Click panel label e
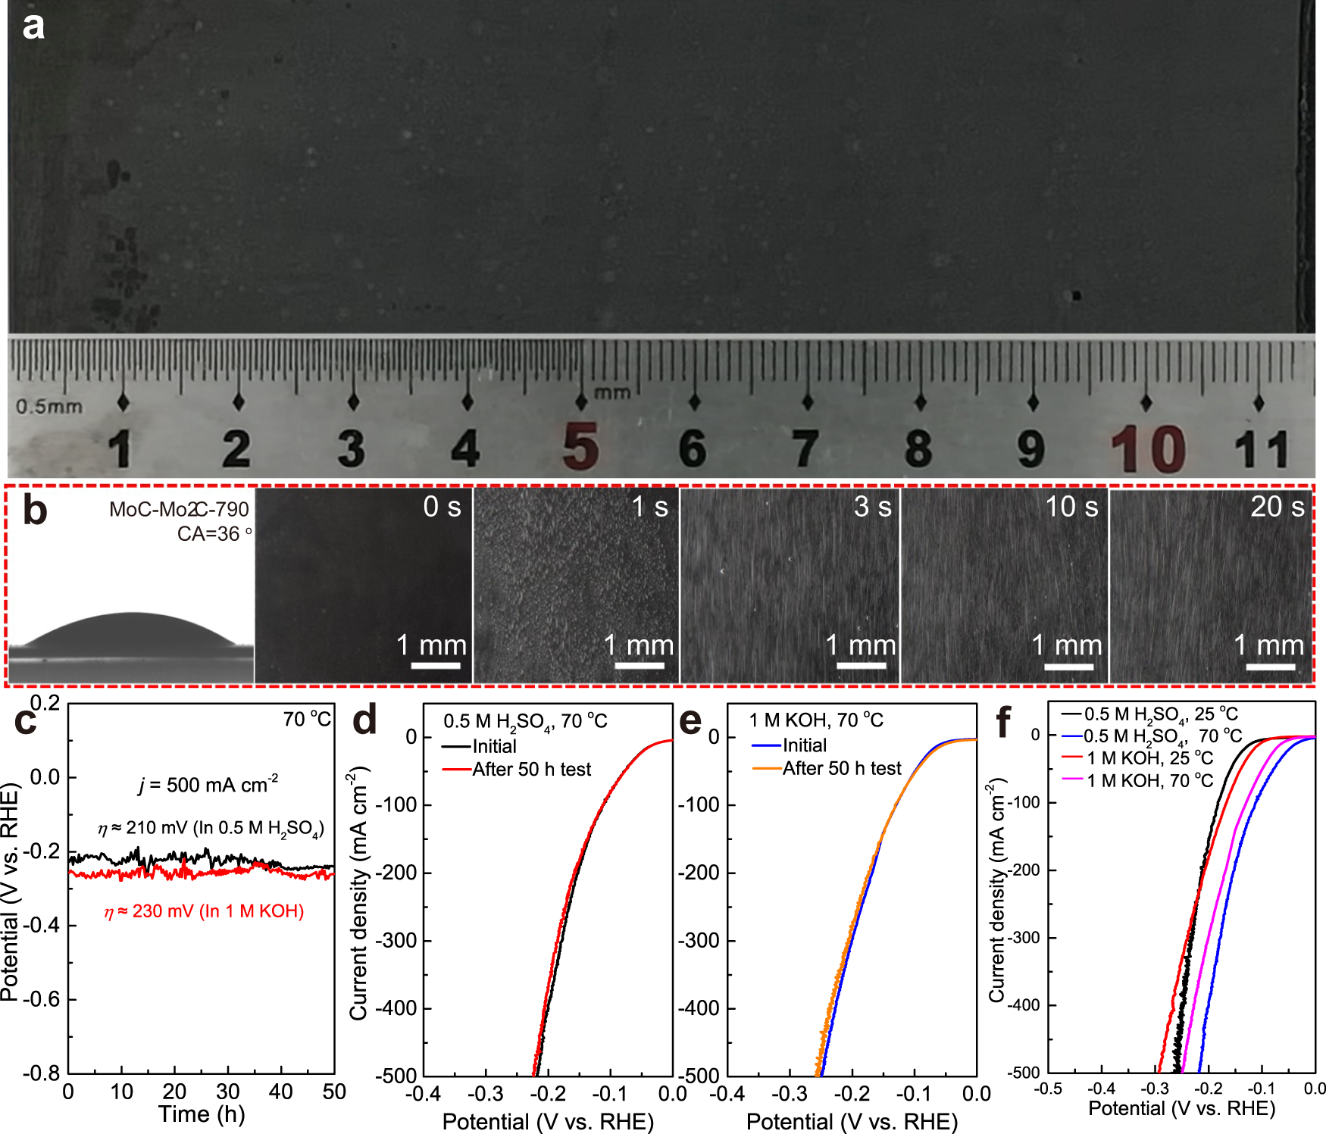This screenshot has width=1326, height=1134. (690, 722)
